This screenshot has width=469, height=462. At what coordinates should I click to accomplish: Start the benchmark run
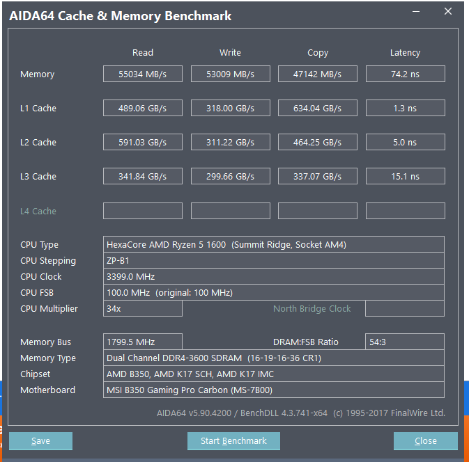coord(233,441)
